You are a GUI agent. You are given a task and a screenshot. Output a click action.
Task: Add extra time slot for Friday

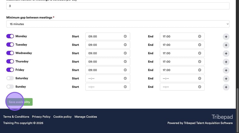pyautogui.click(x=226, y=70)
